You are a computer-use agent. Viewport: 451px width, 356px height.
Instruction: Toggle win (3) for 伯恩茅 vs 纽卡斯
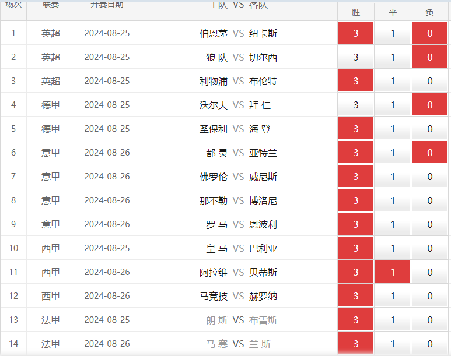(x=356, y=33)
